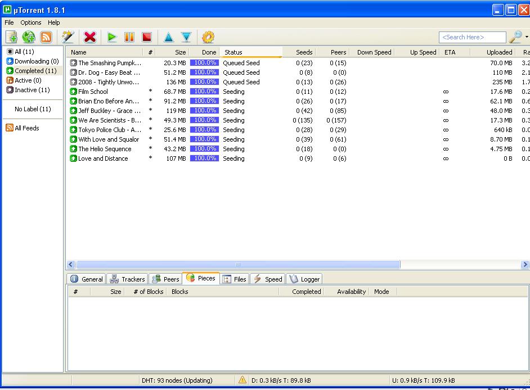Click inside the Search Here field
Image resolution: width=530 pixels, height=390 pixels.
pos(472,37)
